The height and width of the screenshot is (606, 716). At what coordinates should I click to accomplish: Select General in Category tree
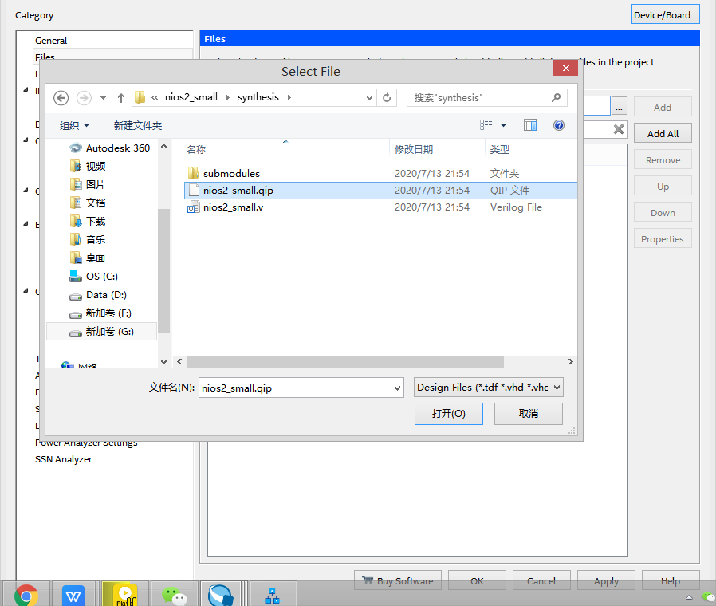click(51, 41)
